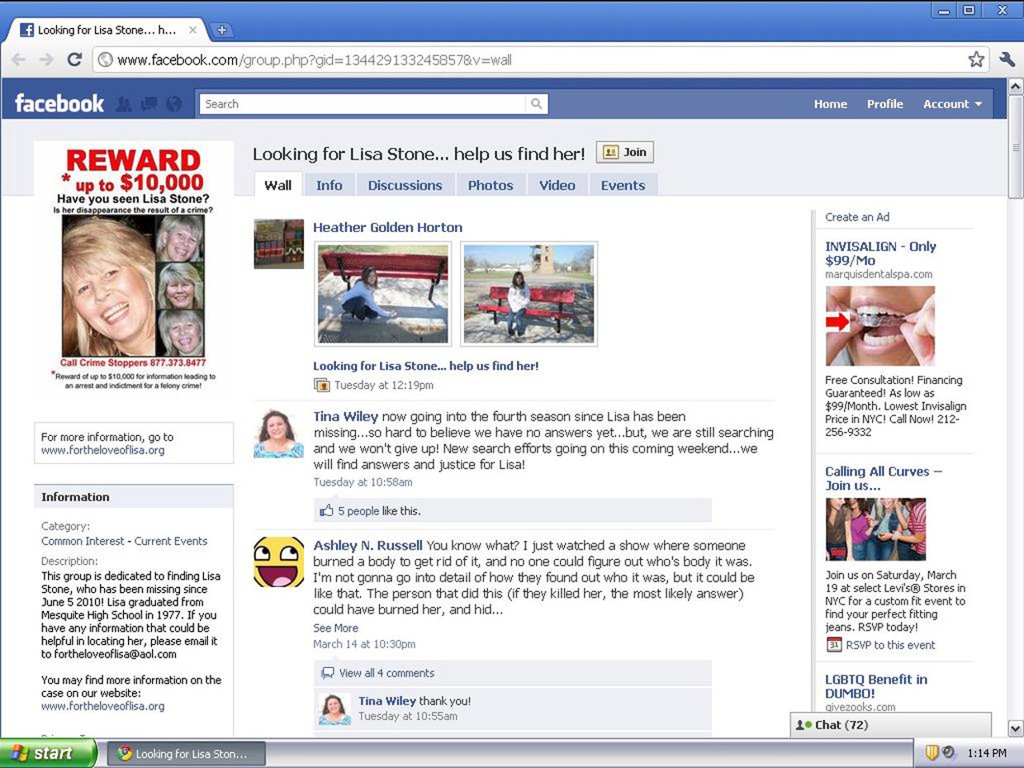
Task: Click the page vertical scrollbar down arrow
Action: 1016,728
